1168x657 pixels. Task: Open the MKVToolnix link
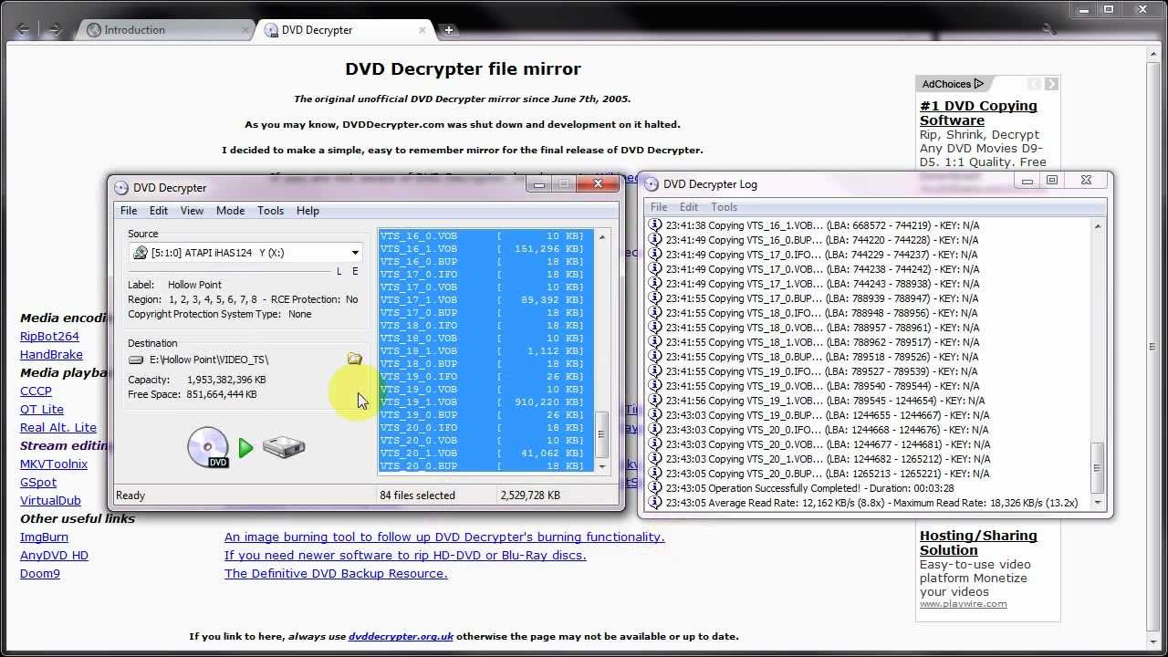[54, 464]
